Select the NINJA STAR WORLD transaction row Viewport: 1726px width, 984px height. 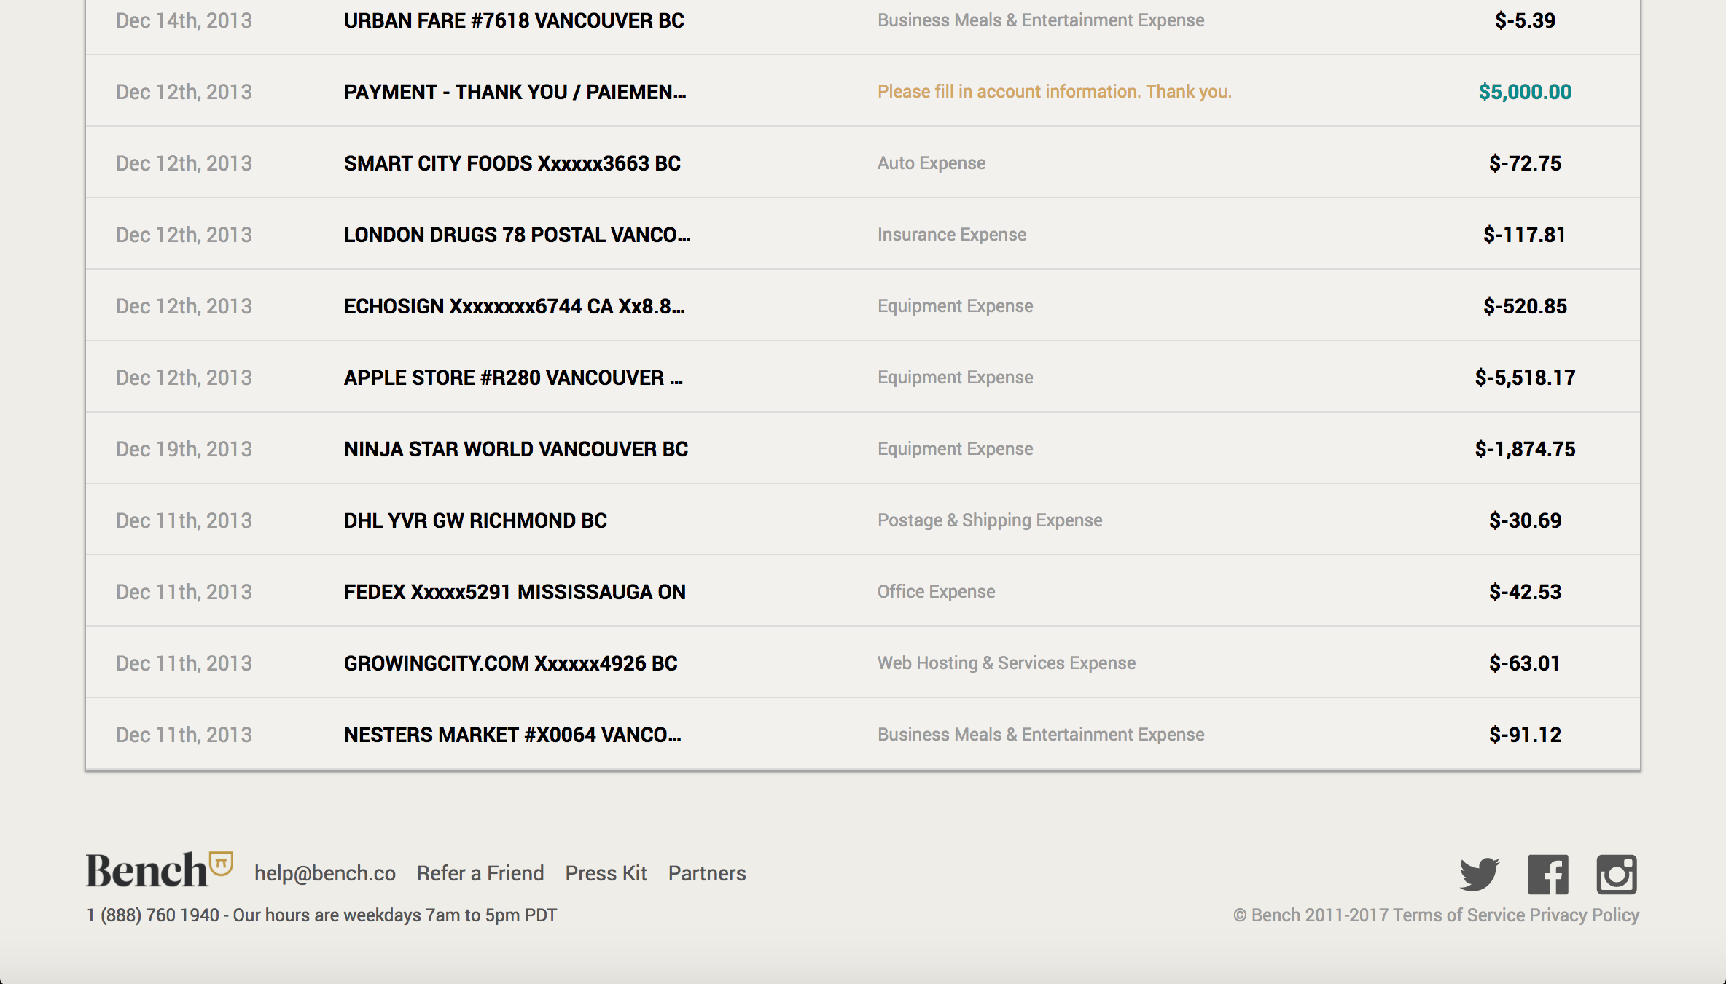click(x=515, y=449)
